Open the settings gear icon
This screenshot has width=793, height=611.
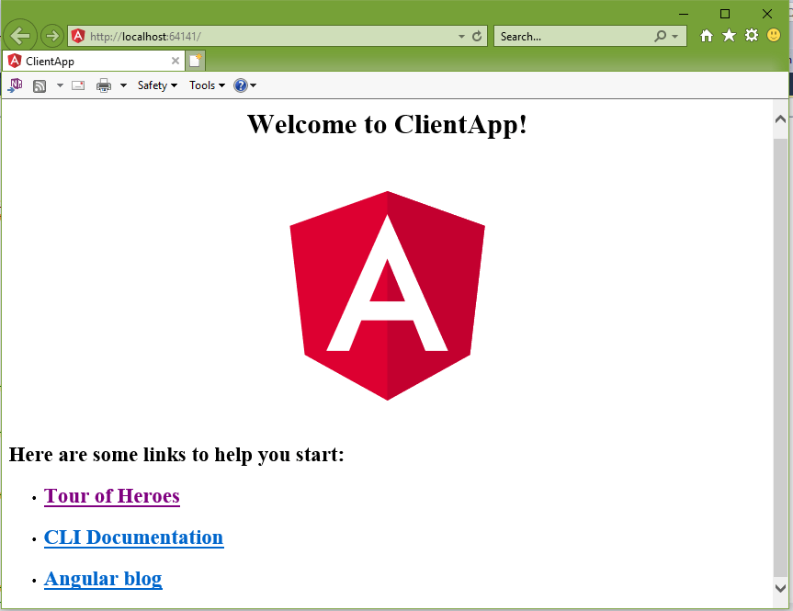(752, 36)
